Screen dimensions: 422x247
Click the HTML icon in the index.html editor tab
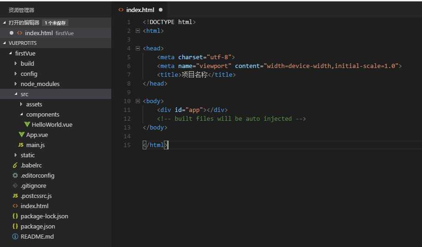click(121, 10)
